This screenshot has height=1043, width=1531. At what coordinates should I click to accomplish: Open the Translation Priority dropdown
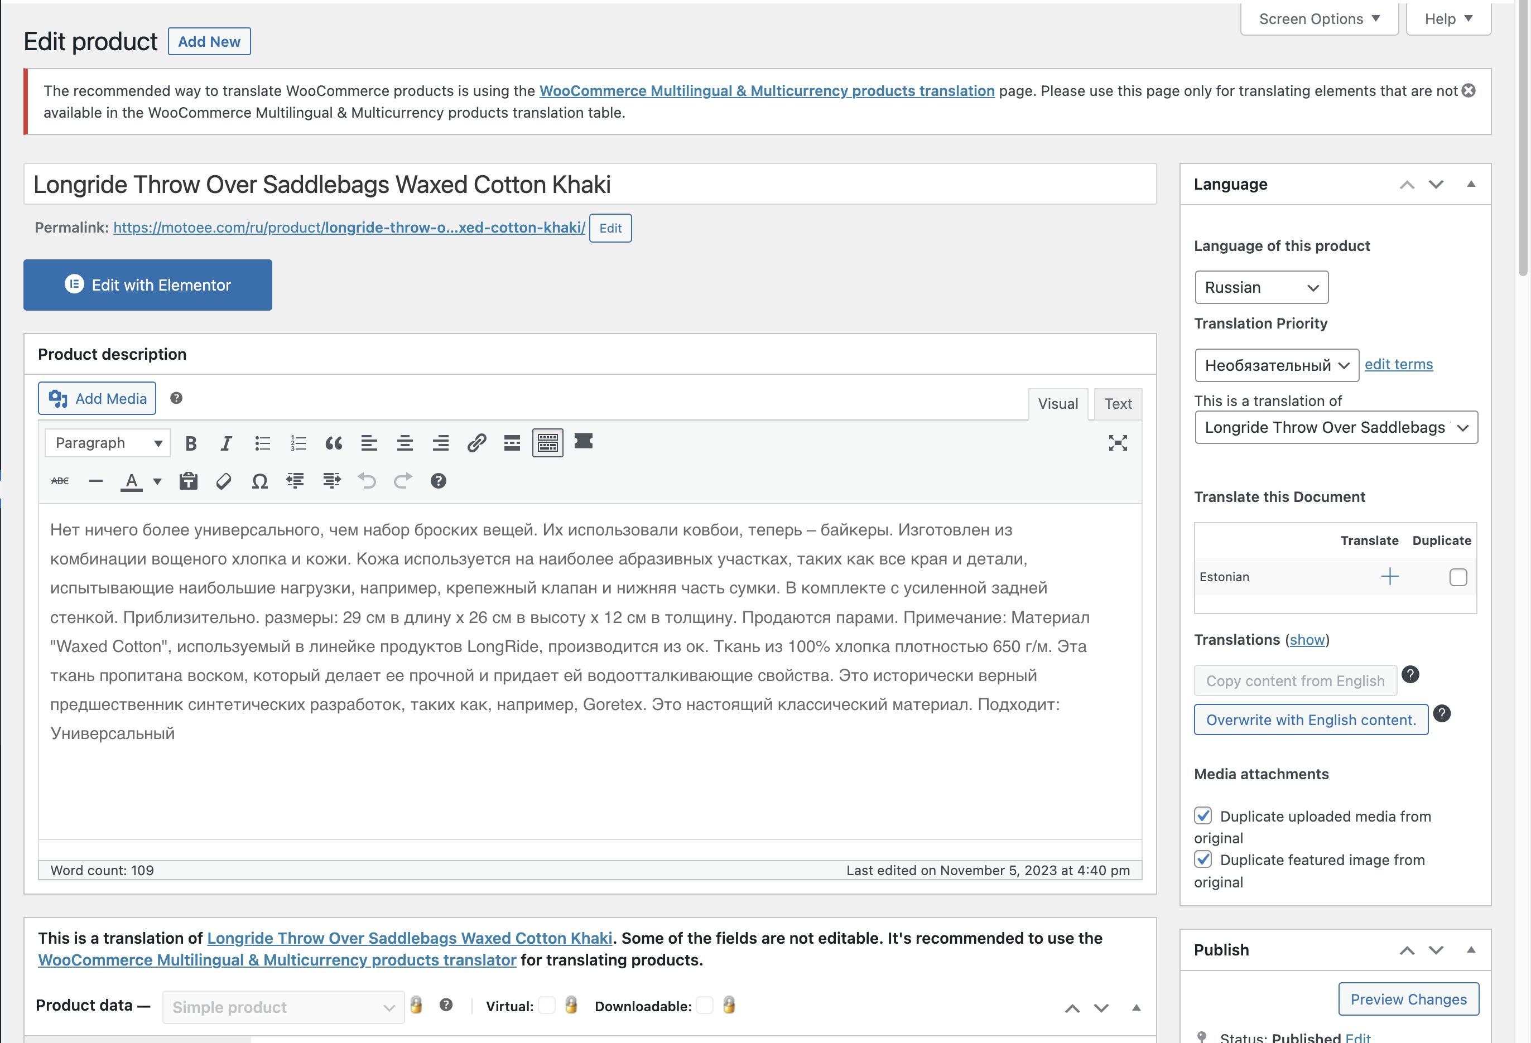pyautogui.click(x=1277, y=365)
